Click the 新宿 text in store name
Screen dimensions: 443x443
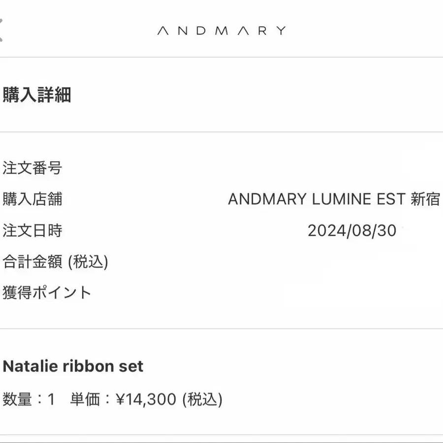point(425,199)
